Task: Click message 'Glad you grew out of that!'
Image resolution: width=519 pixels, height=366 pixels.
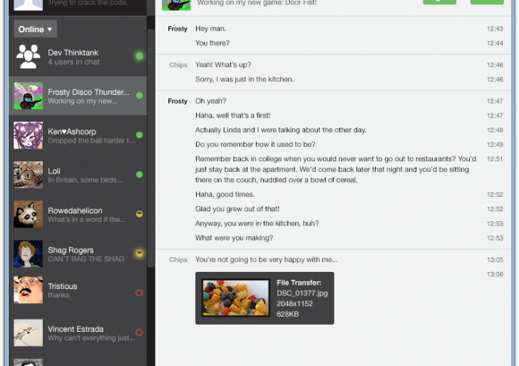Action: click(237, 208)
